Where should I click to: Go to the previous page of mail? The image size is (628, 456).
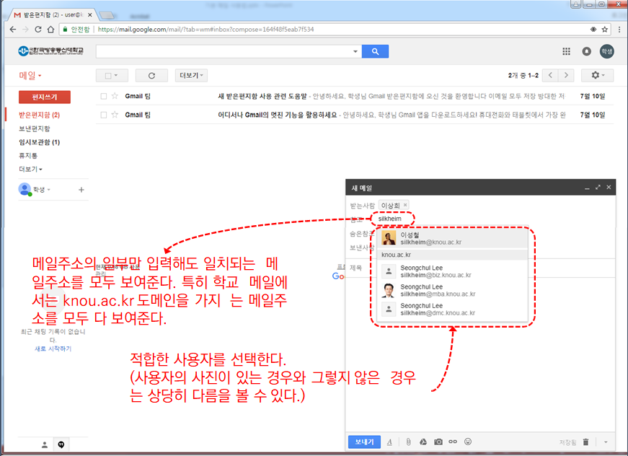coord(550,75)
